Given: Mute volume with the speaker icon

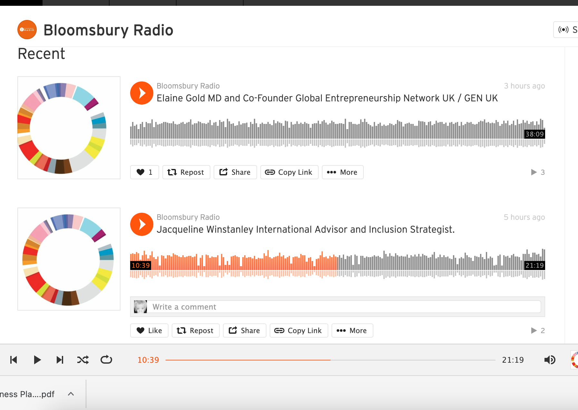Looking at the screenshot, I should point(550,360).
